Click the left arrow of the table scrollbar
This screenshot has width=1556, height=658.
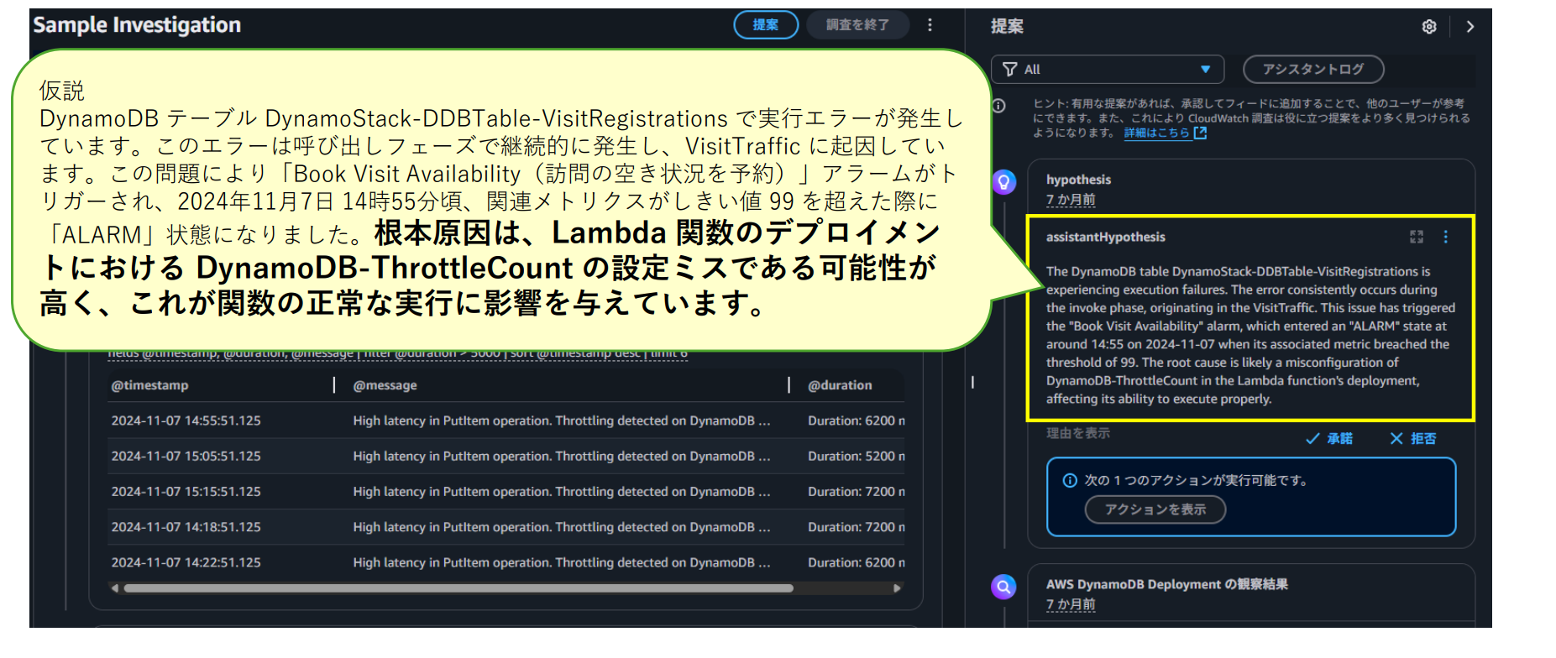pyautogui.click(x=115, y=588)
